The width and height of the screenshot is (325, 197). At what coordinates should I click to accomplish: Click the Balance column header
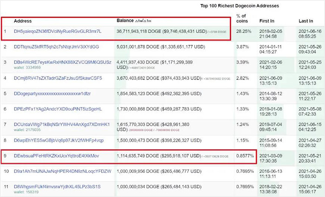125,21
